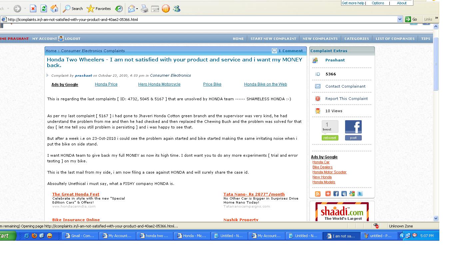The height and width of the screenshot is (255, 455).
Task: Click the Report This Complaint link
Action: point(346,99)
